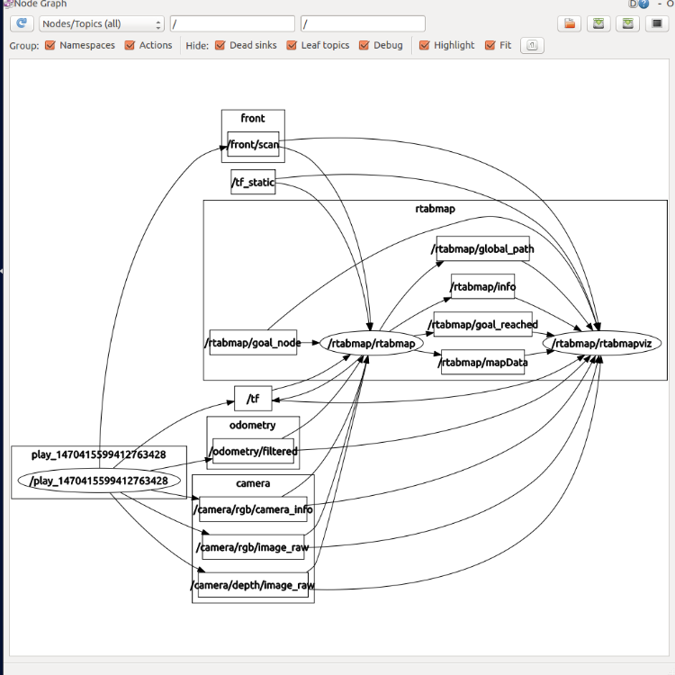
Task: Click the /front/scan topic box
Action: (x=253, y=144)
